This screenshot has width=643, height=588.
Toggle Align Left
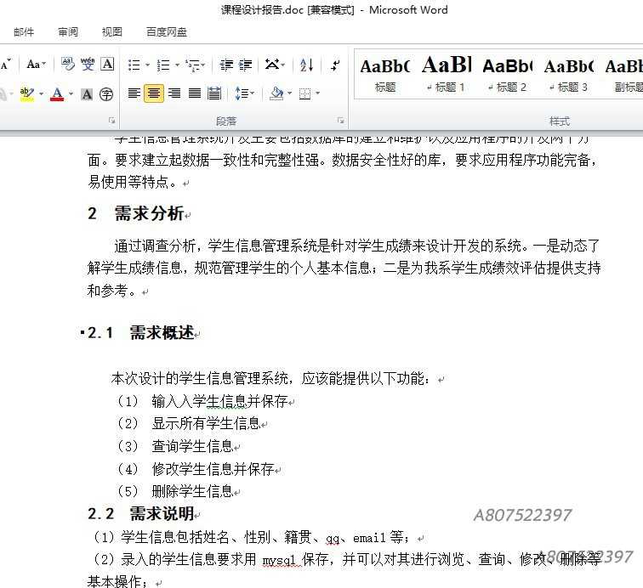pyautogui.click(x=134, y=93)
